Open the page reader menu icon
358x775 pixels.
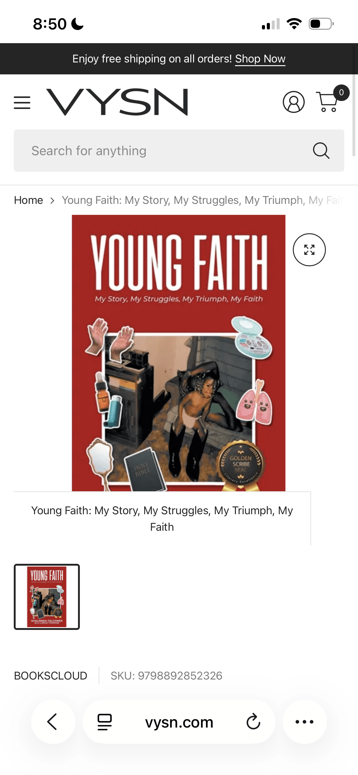[104, 722]
